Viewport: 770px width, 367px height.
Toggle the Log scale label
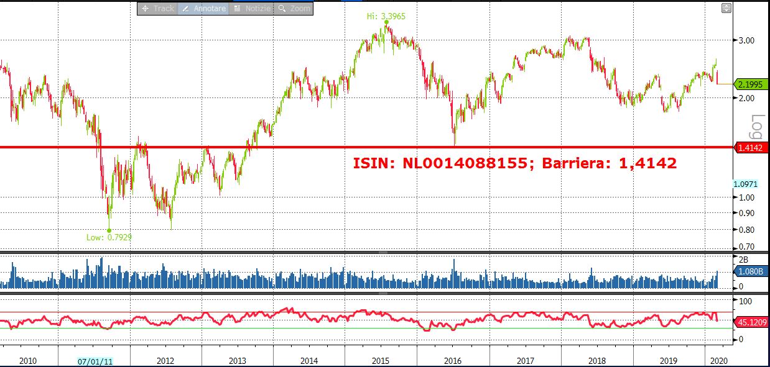[x=756, y=127]
